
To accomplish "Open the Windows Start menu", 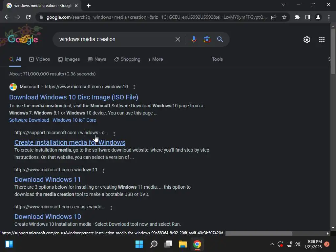I will 139,244.
